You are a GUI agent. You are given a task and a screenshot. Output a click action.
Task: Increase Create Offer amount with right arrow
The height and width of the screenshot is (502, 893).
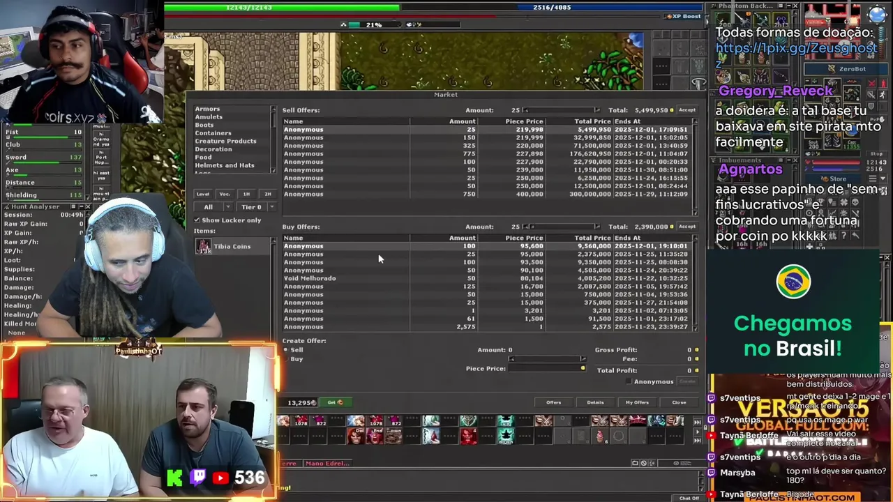pos(583,359)
